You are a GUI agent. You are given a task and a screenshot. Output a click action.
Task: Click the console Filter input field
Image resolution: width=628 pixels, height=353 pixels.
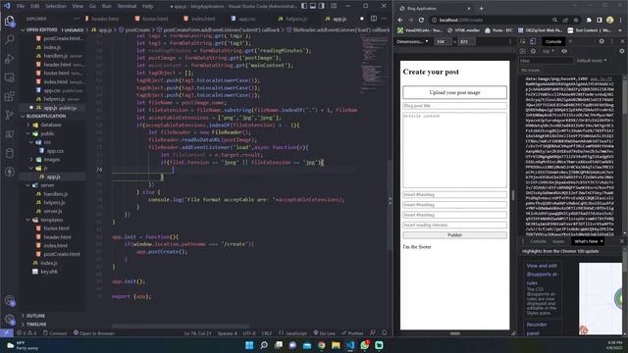(547, 61)
